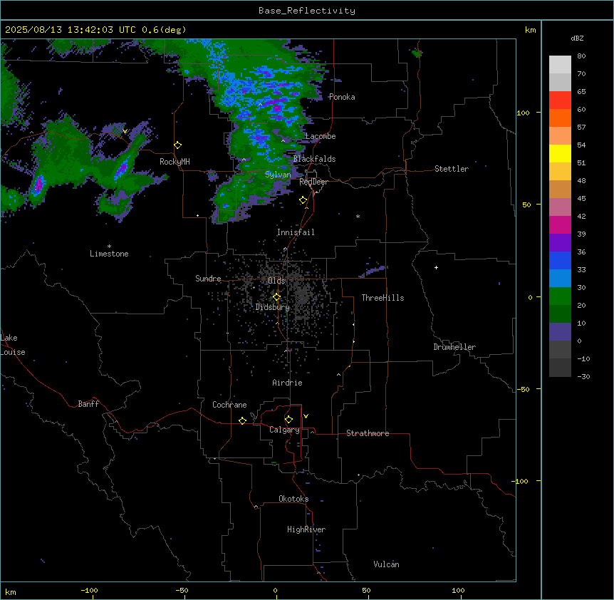The width and height of the screenshot is (614, 600).
Task: Click the Ponoka city label
Action: 342,97
